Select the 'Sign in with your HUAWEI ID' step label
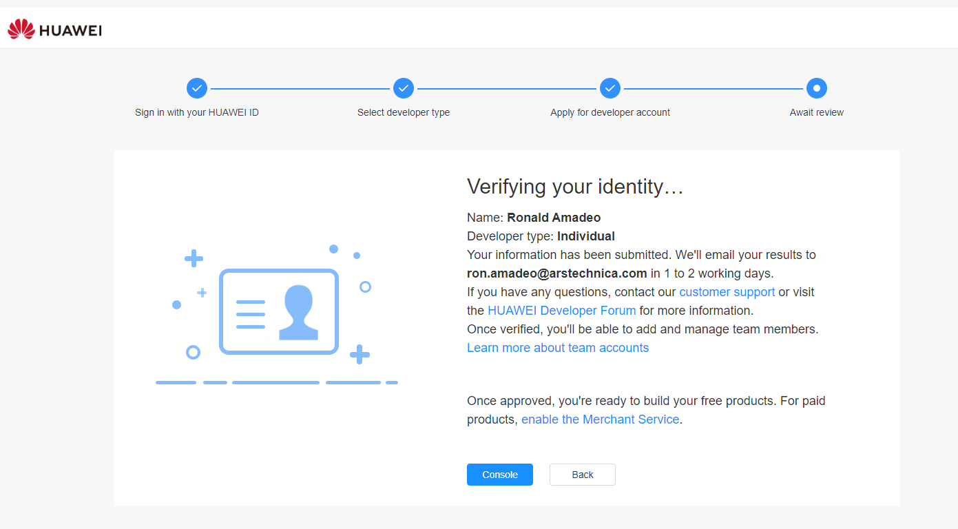 (197, 112)
